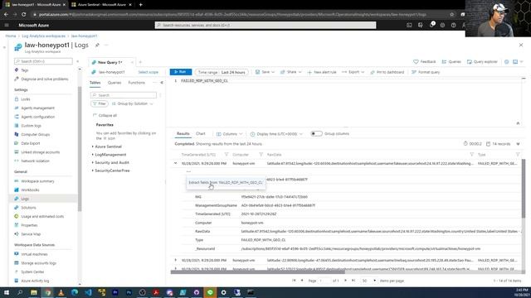Open Linked storage accounts
531x298 pixels.
tap(41, 152)
